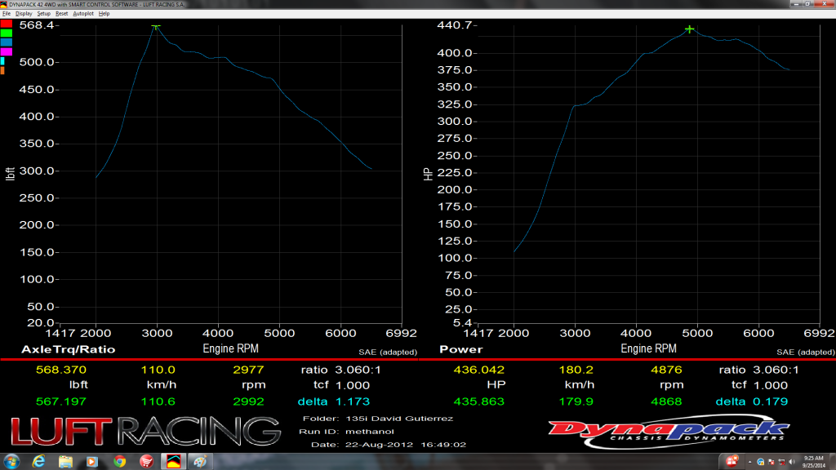836x470 pixels.
Task: Open the Autoplot menu
Action: pos(83,14)
